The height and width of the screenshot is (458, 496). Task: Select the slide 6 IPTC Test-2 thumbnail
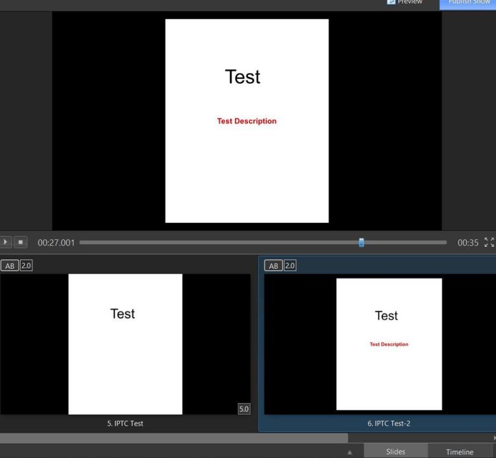388,344
